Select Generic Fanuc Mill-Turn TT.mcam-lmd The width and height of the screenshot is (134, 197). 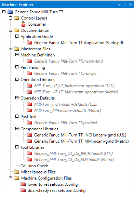pos(68,61)
